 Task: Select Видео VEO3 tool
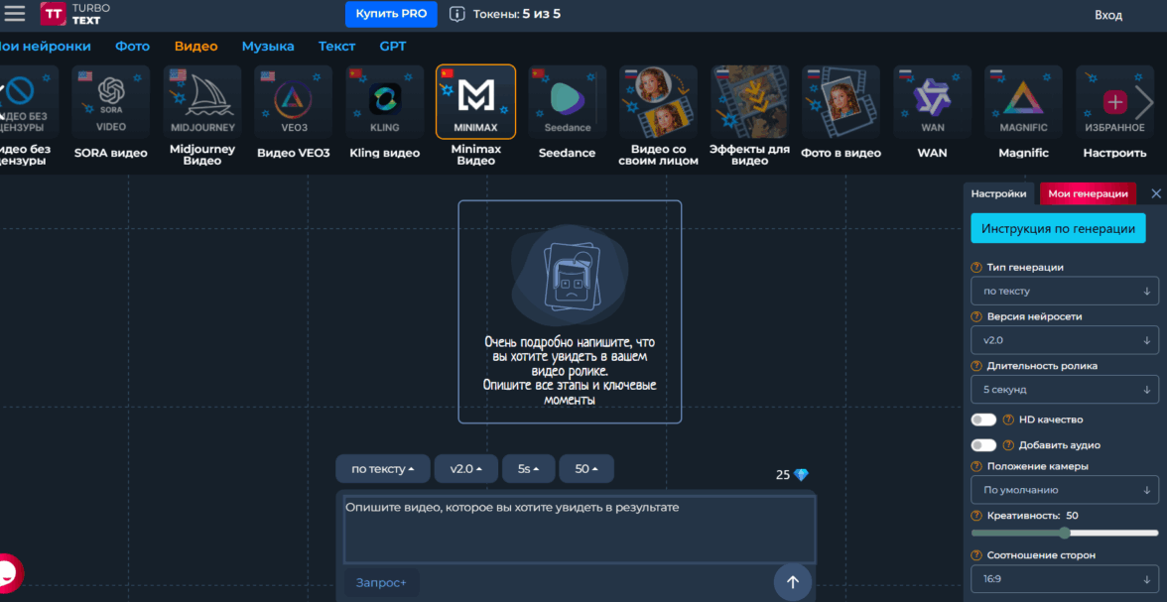coord(294,112)
